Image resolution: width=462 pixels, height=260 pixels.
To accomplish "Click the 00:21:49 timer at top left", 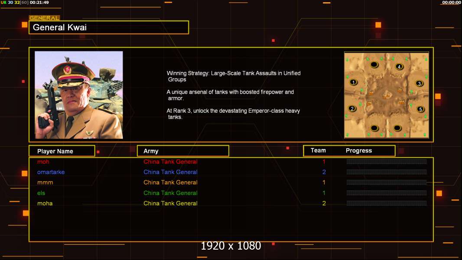I will [x=39, y=2].
